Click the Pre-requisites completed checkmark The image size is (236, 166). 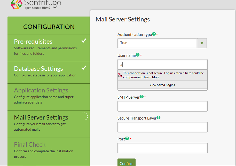pyautogui.click(x=84, y=41)
